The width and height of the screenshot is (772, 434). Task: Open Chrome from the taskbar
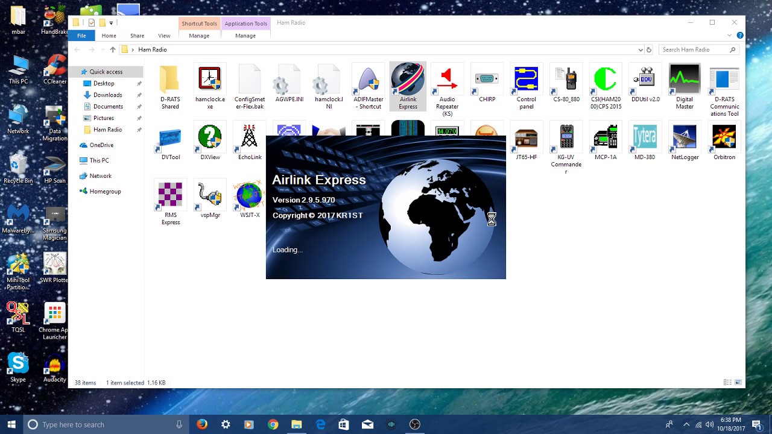tap(273, 424)
